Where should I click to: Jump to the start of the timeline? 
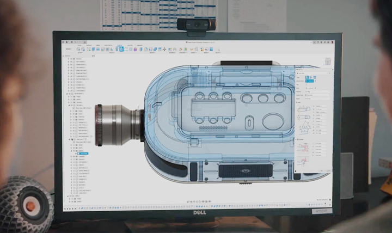(64, 207)
